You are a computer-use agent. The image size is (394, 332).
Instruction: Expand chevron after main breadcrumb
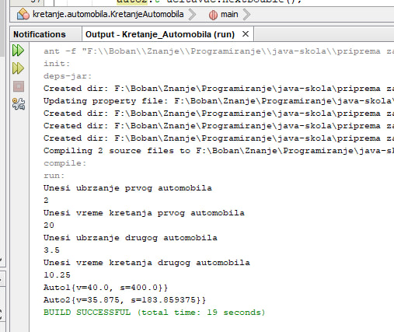246,15
